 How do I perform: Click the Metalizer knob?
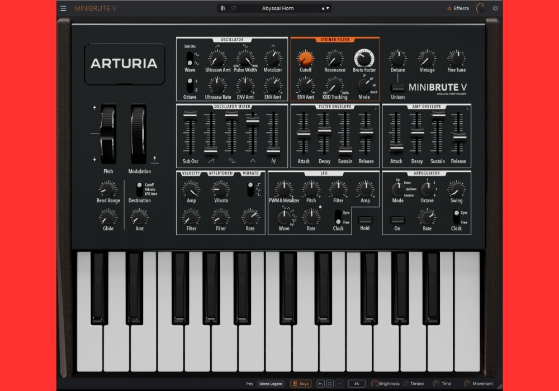[273, 58]
